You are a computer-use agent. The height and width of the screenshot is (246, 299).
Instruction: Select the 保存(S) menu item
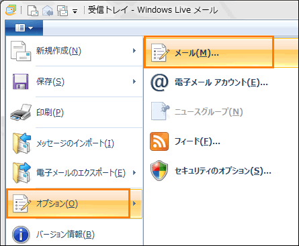(x=74, y=82)
